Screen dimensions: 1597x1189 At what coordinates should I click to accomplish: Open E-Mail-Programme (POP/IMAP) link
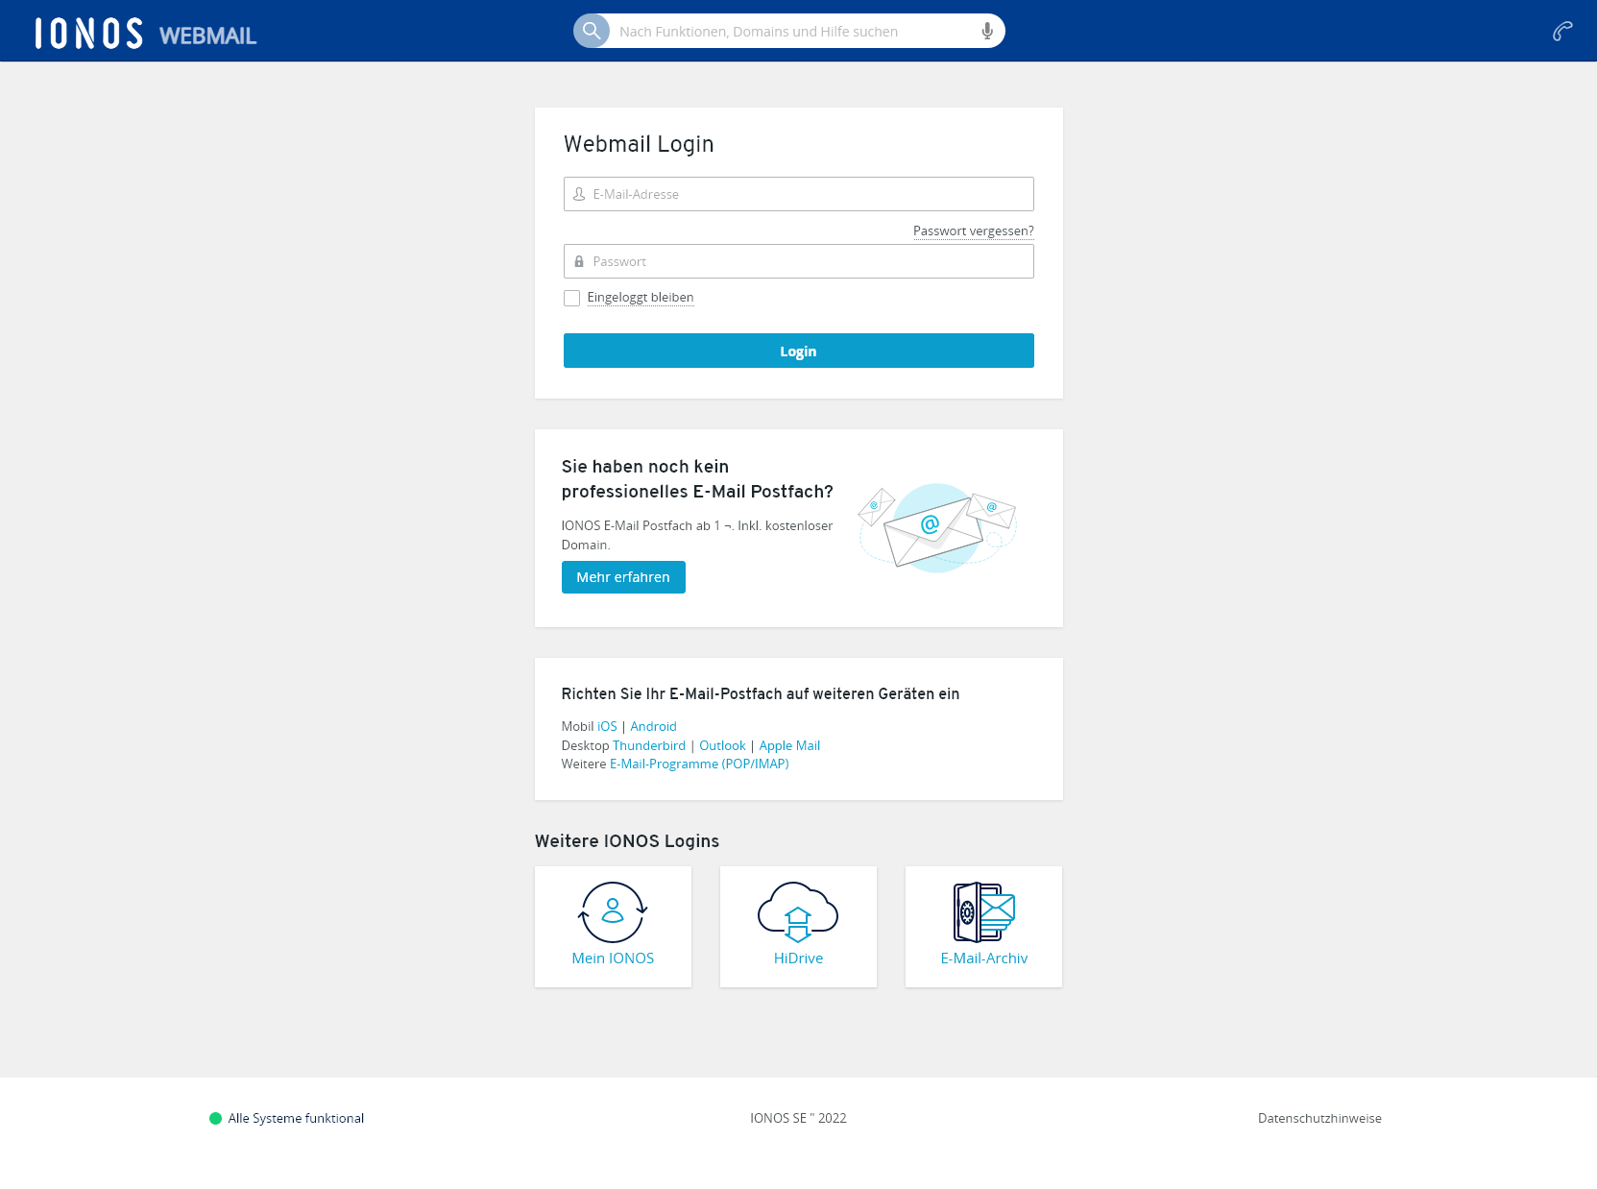[x=699, y=764]
